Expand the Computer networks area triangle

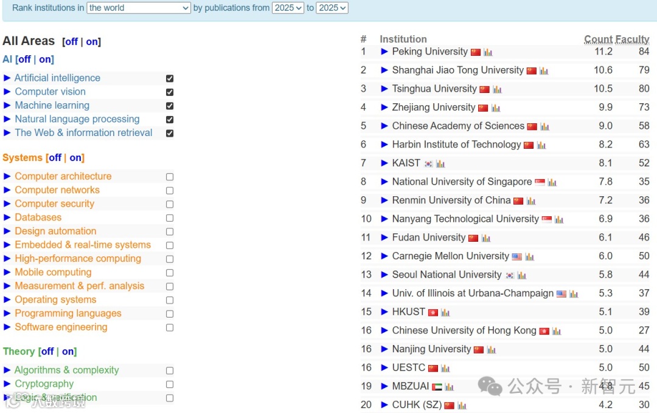tap(7, 190)
